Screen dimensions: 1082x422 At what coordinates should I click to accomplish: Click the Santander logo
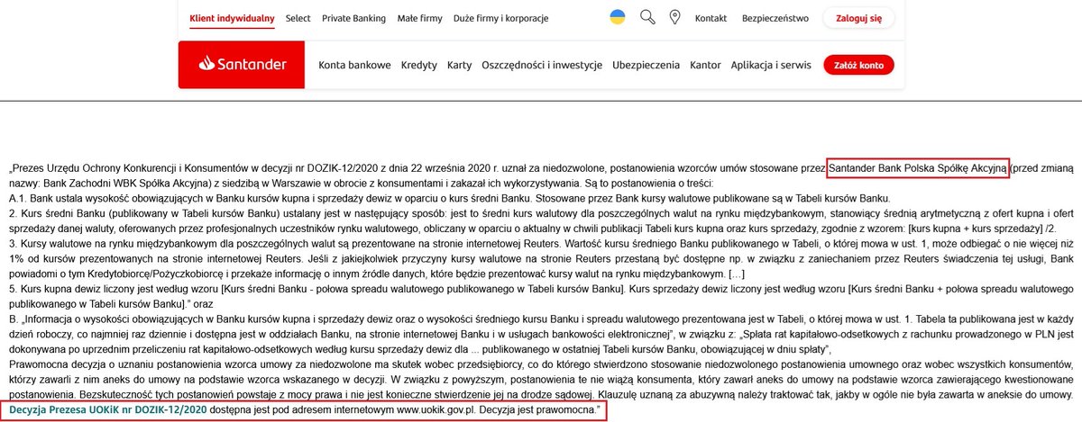pos(241,65)
